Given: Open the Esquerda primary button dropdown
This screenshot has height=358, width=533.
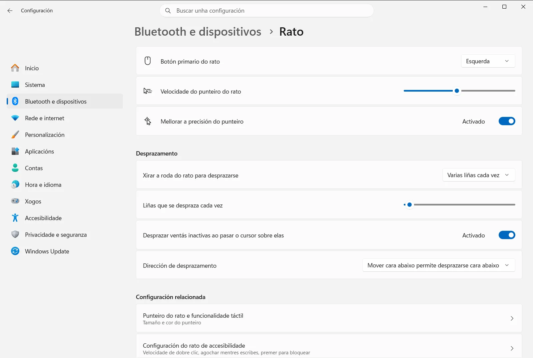Looking at the screenshot, I should [x=488, y=61].
